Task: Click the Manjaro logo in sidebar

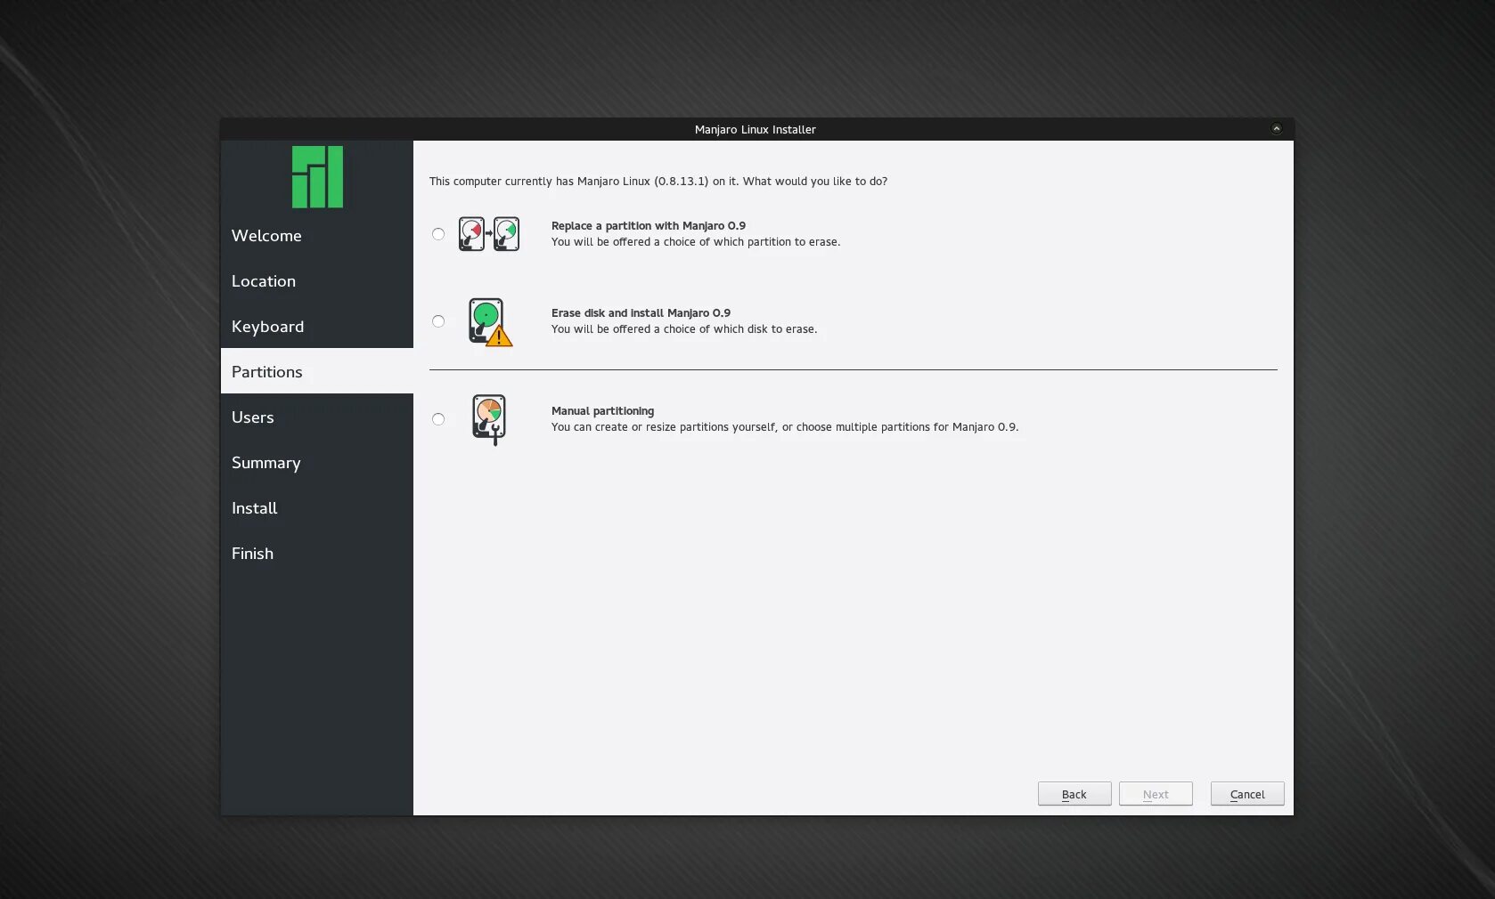Action: pos(316,177)
